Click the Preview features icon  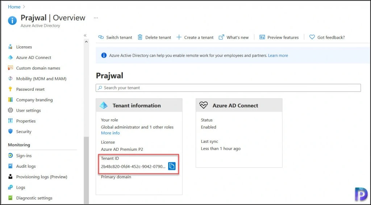pos(262,37)
